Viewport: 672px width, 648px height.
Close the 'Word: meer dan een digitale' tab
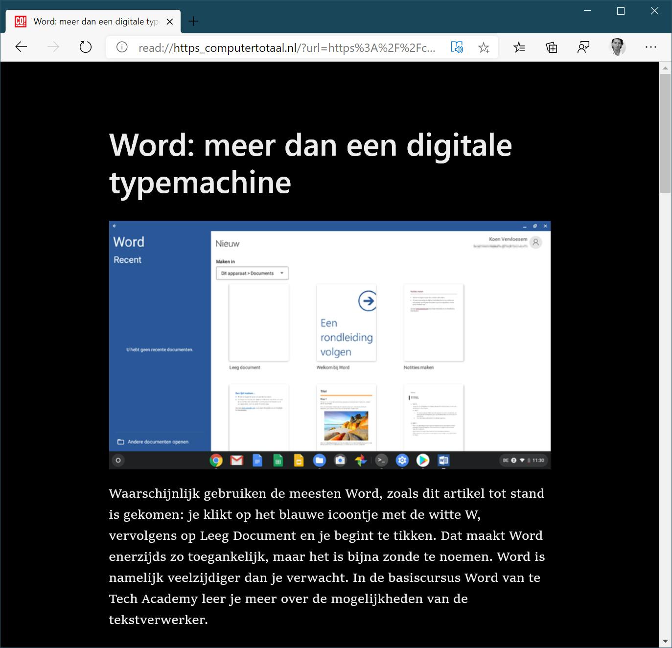pyautogui.click(x=170, y=22)
